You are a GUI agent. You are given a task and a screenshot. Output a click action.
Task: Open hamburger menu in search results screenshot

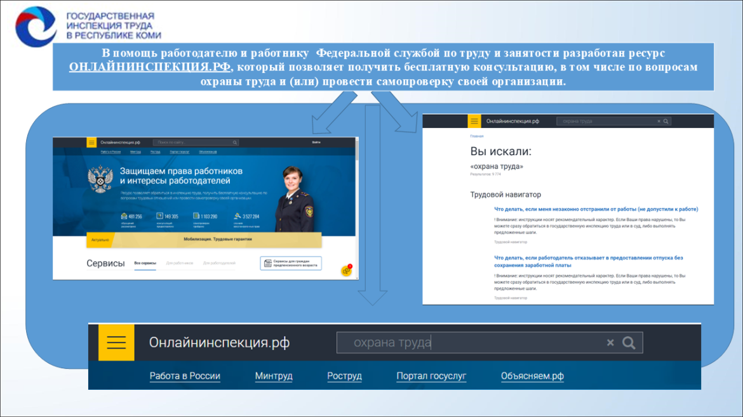[x=474, y=121]
